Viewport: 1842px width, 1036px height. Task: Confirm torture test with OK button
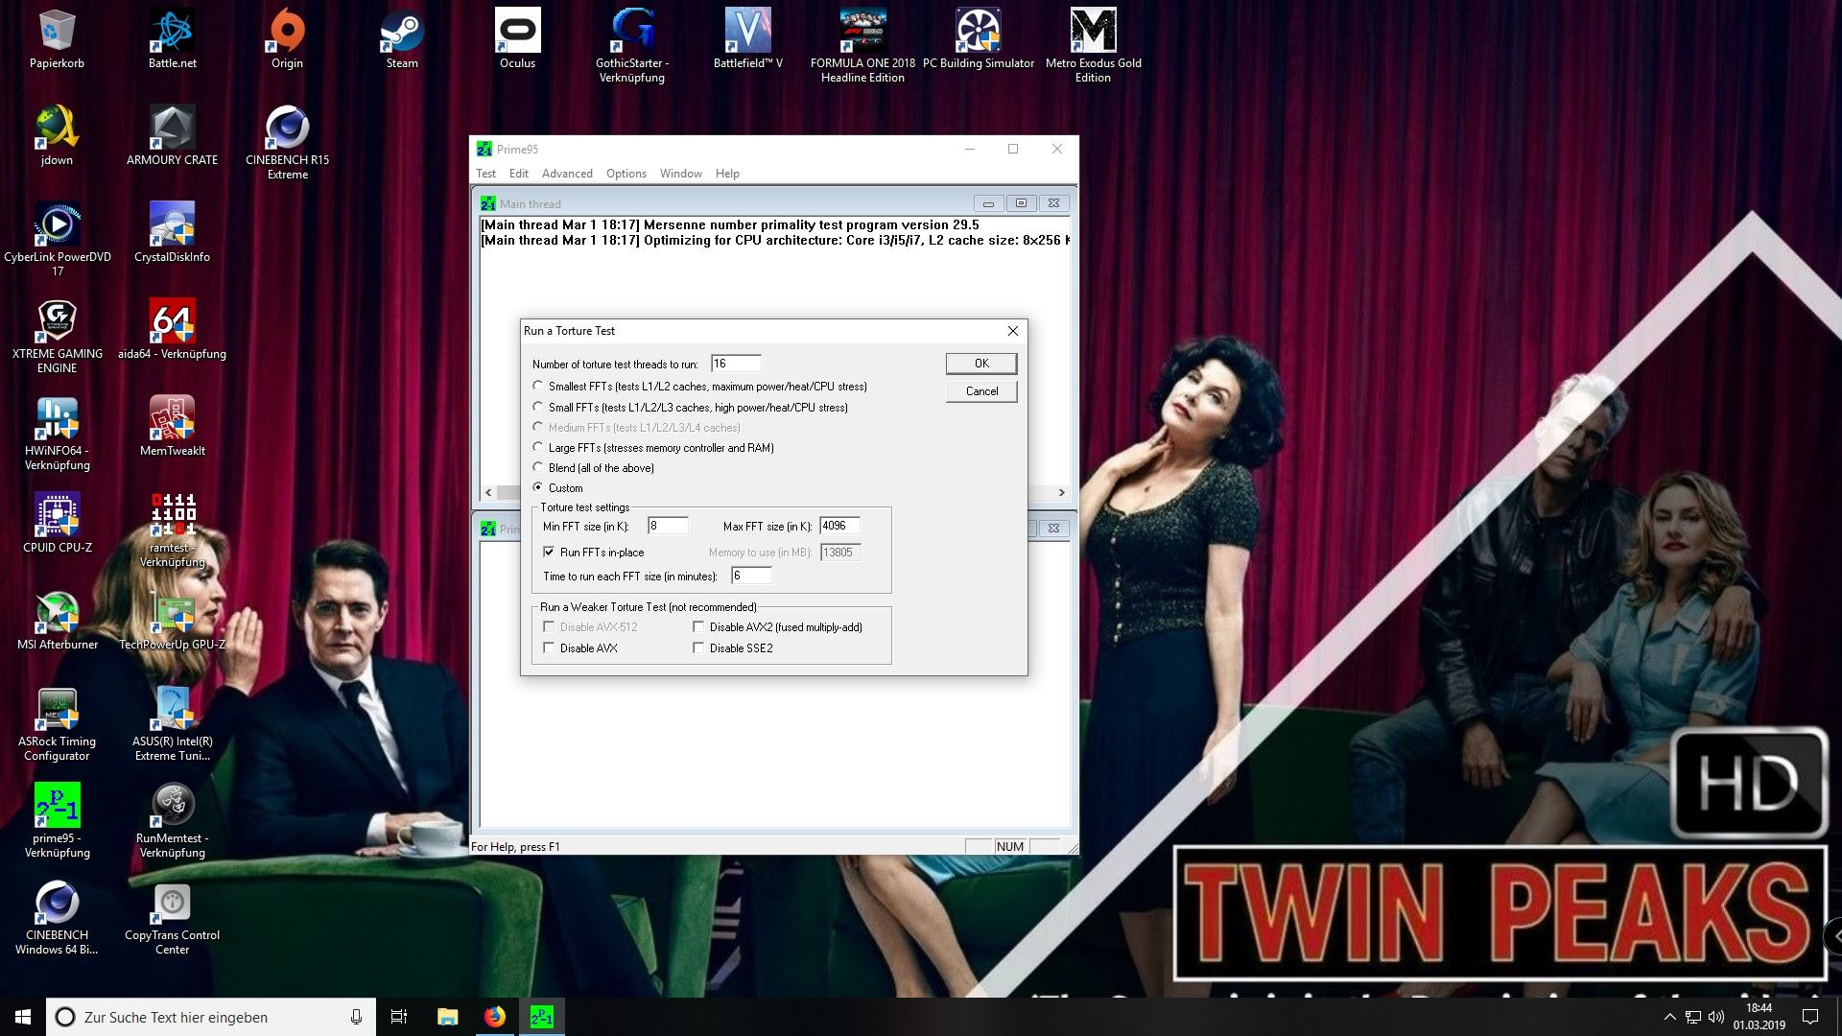pyautogui.click(x=981, y=364)
